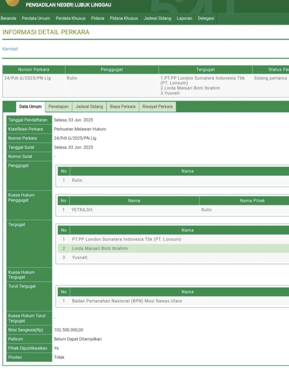The width and height of the screenshot is (289, 369).
Task: View the Riwayat Perkara tab
Action: 157,106
